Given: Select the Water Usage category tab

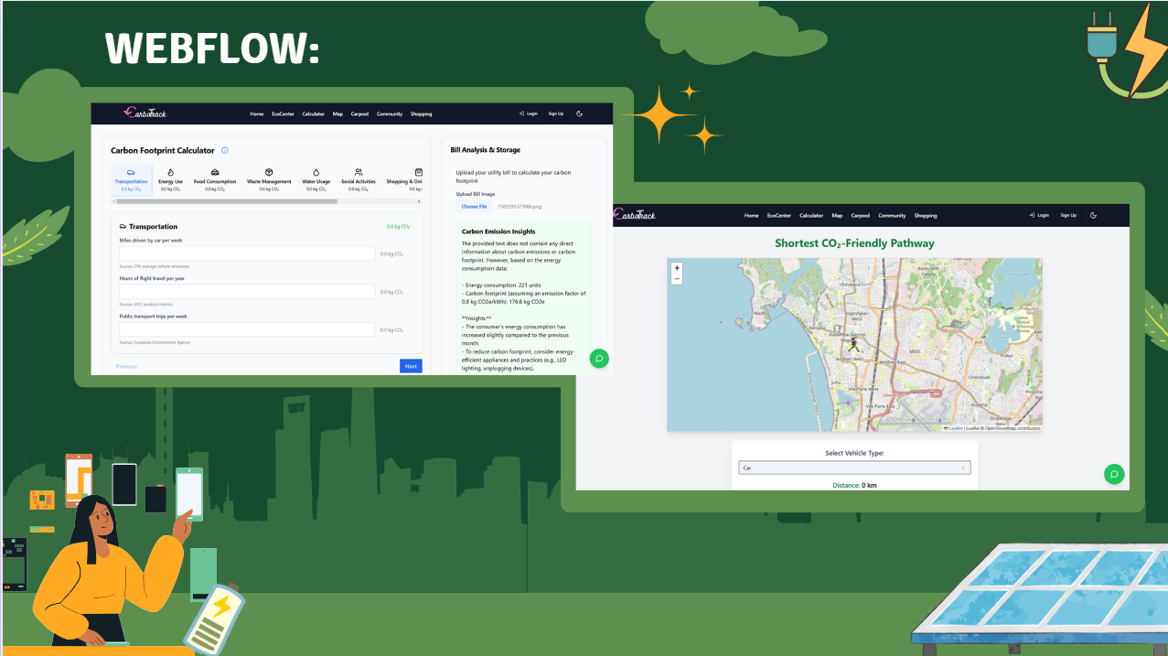Looking at the screenshot, I should (x=316, y=180).
